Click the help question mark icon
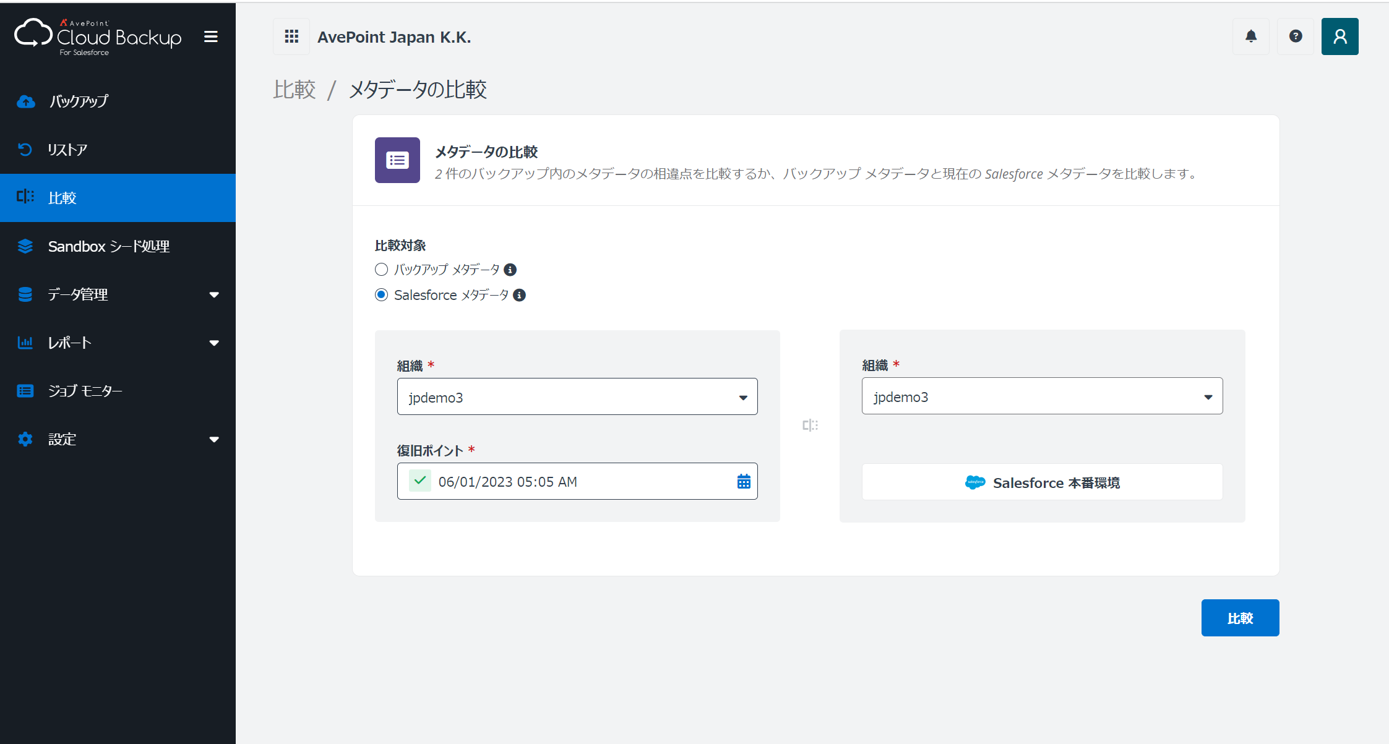 tap(1296, 36)
